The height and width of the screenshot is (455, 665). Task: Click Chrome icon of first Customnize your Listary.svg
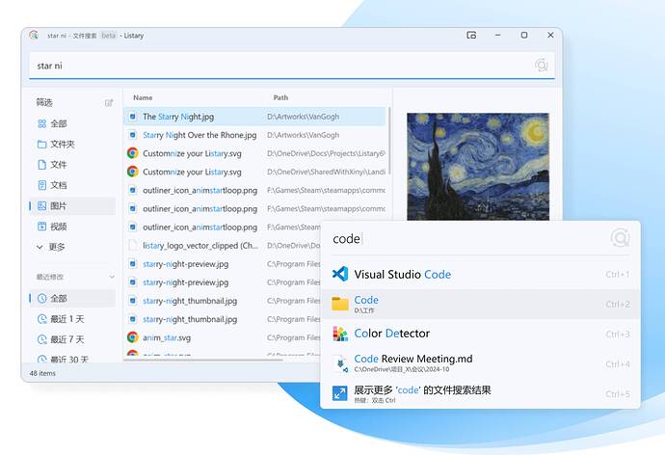[x=133, y=153]
